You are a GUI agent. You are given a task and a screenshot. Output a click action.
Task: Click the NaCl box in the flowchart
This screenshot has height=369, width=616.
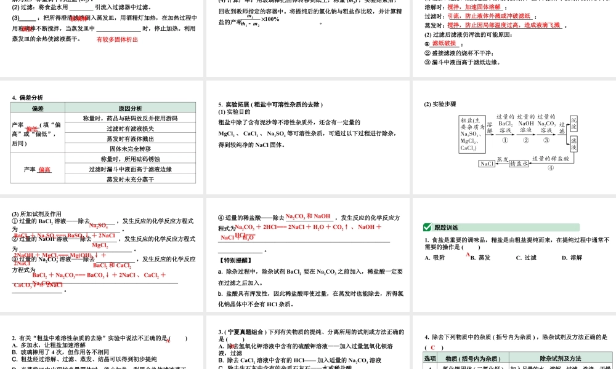coord(487,164)
